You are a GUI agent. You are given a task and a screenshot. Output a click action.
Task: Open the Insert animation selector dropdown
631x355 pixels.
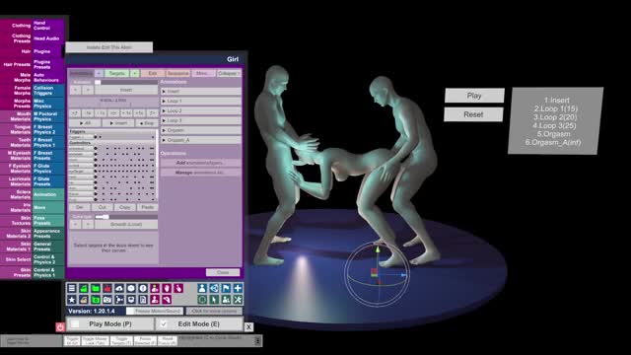[x=126, y=90]
